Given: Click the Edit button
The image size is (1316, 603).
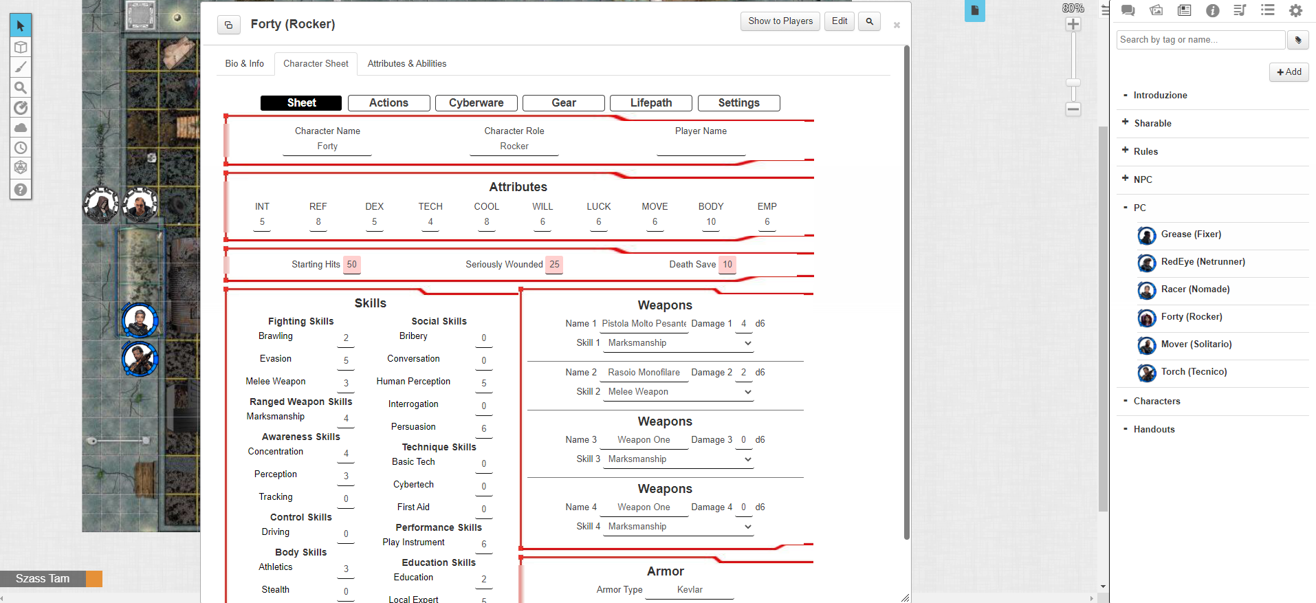Looking at the screenshot, I should (840, 21).
